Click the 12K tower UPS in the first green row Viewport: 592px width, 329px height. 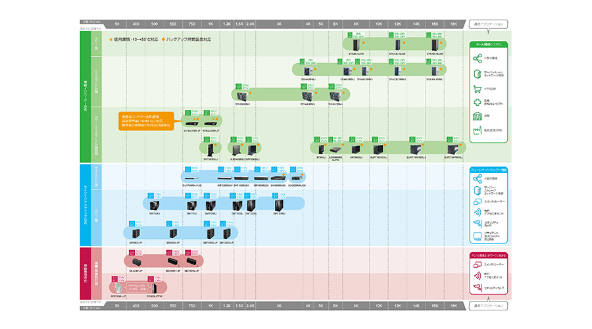(x=397, y=45)
